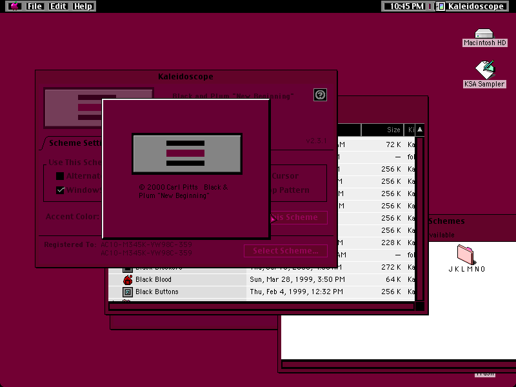Click the 272 K size cell

[x=391, y=267]
